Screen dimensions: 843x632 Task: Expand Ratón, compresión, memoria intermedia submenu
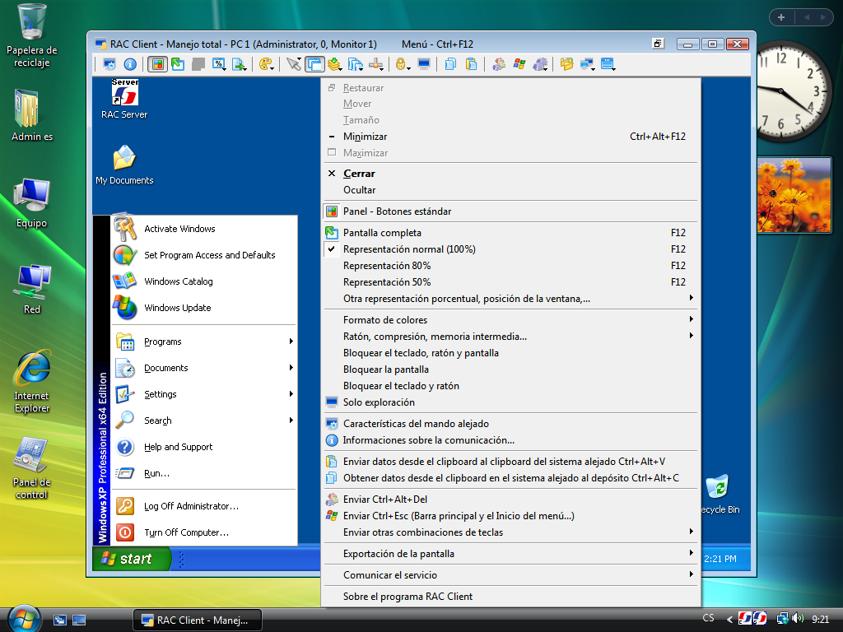pos(510,337)
